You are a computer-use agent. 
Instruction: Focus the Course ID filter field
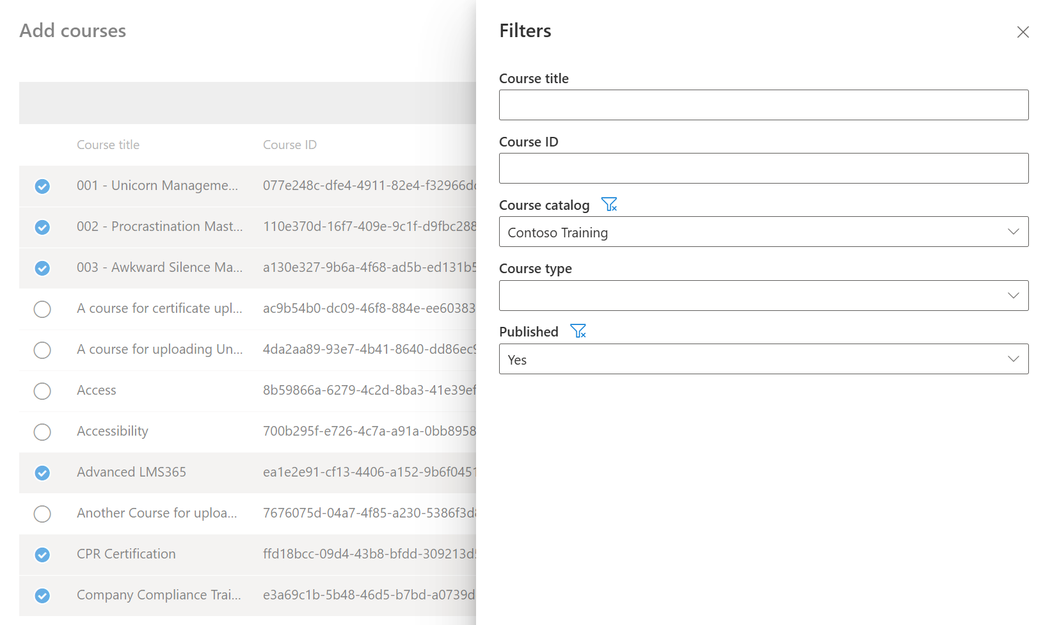(763, 168)
